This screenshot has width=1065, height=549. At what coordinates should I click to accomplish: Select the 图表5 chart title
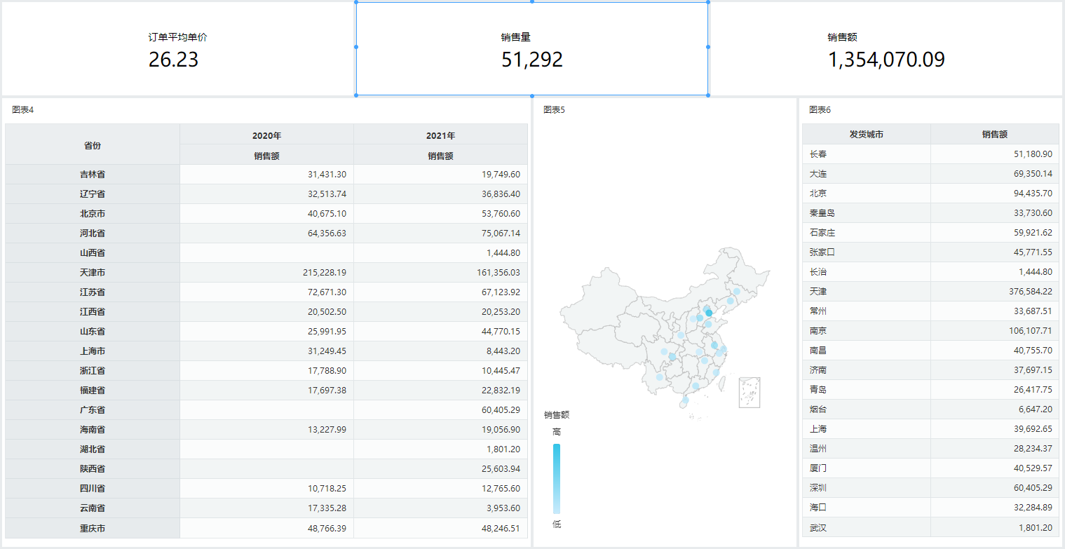click(554, 110)
